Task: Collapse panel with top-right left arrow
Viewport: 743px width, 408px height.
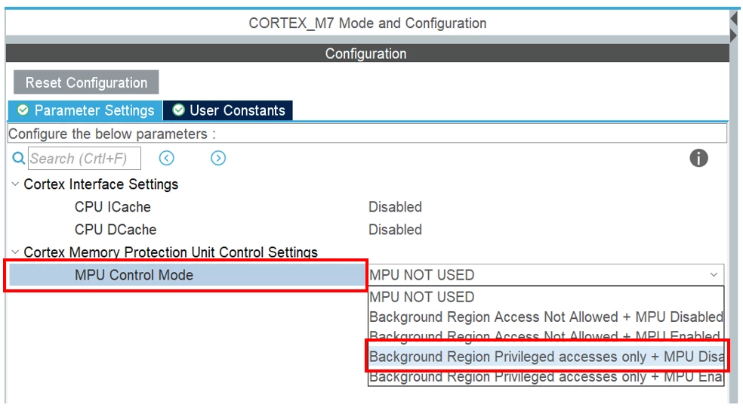Action: 734,19
